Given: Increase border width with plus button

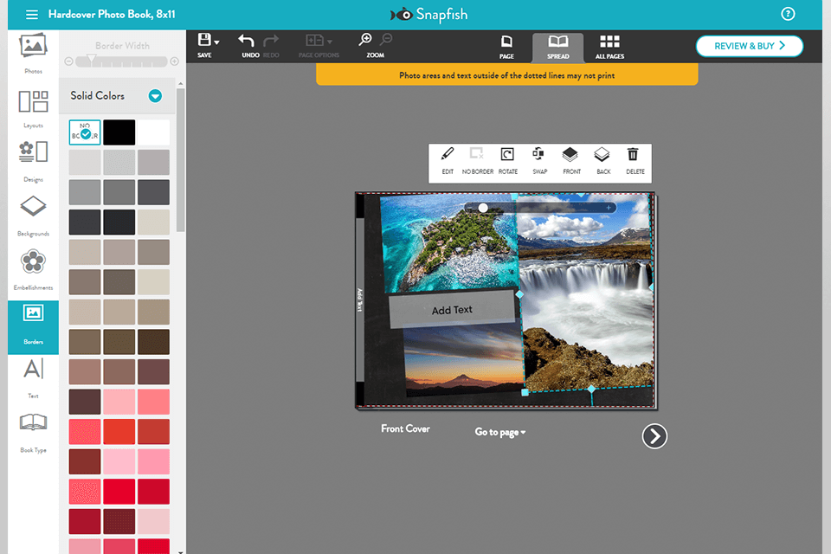Looking at the screenshot, I should [174, 61].
